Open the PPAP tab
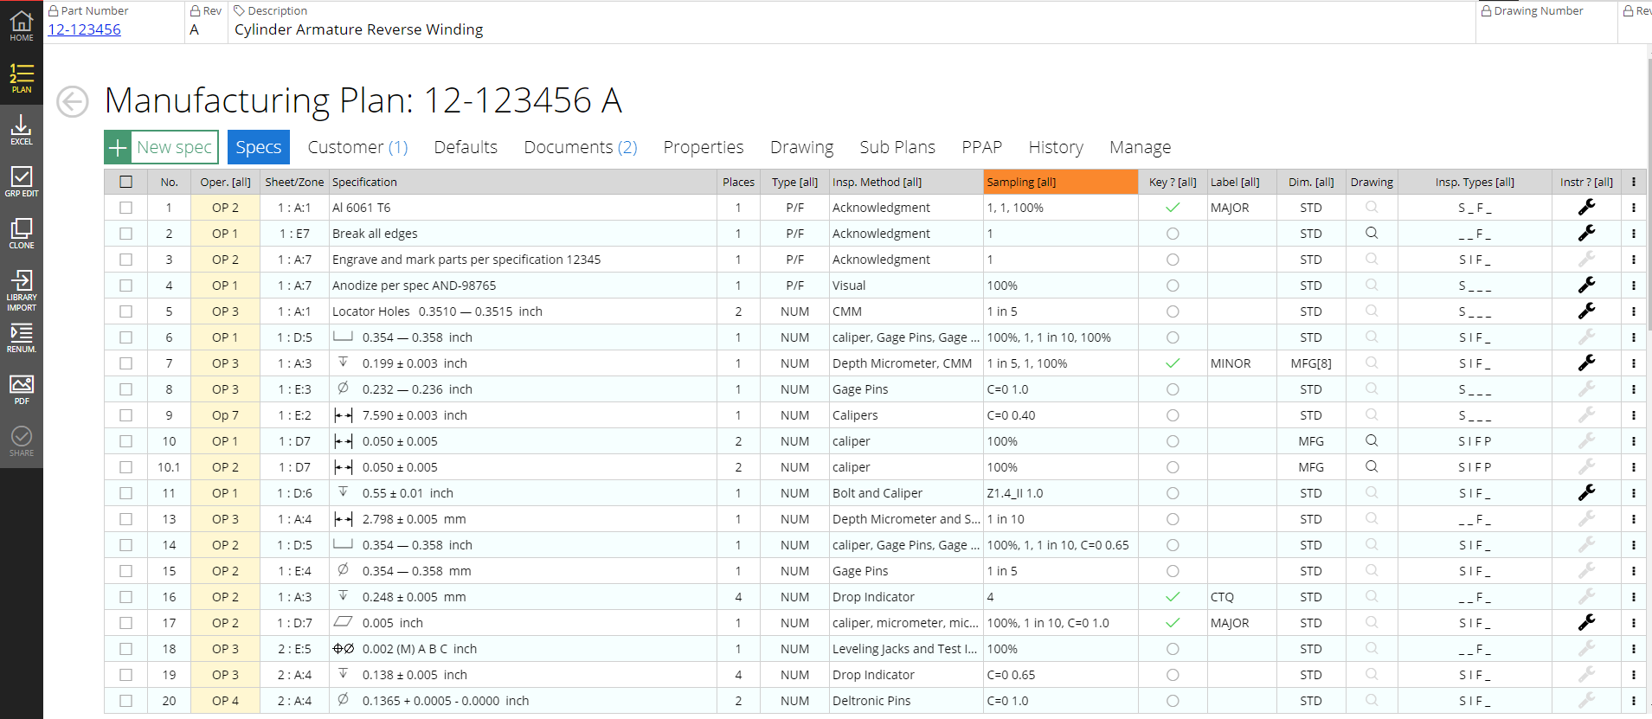1652x719 pixels. (x=981, y=147)
